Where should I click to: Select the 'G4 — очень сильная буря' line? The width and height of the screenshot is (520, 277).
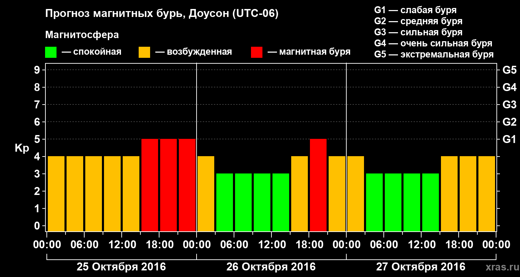(433, 43)
